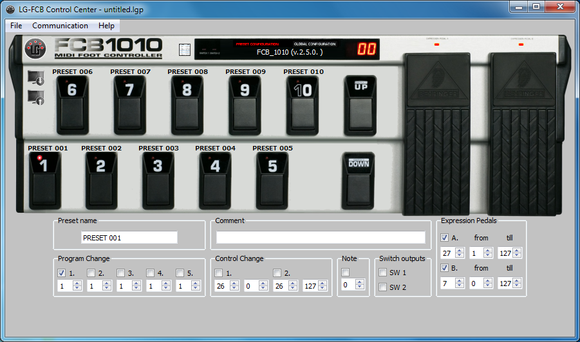This screenshot has height=342, width=580.
Task: Click the download-to-device monitor icon
Action: (36, 78)
